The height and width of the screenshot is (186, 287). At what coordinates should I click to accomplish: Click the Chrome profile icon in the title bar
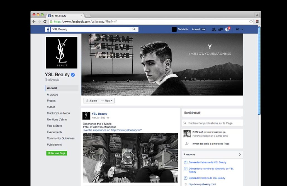257,15
